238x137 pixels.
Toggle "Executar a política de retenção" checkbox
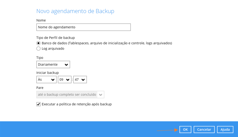[39, 104]
